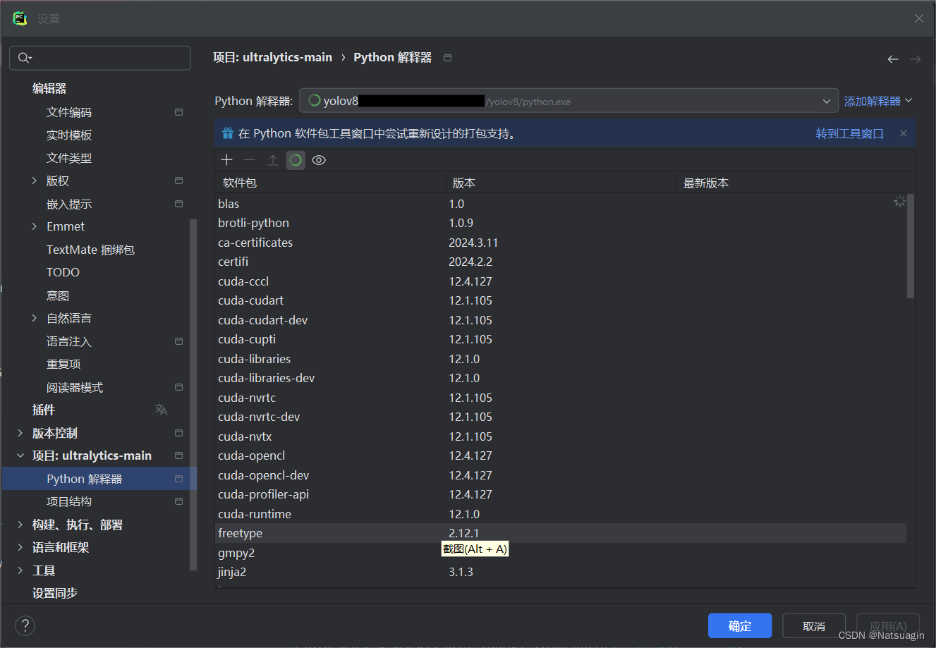Image resolution: width=936 pixels, height=648 pixels.
Task: Close the settings dialog window
Action: coord(919,18)
